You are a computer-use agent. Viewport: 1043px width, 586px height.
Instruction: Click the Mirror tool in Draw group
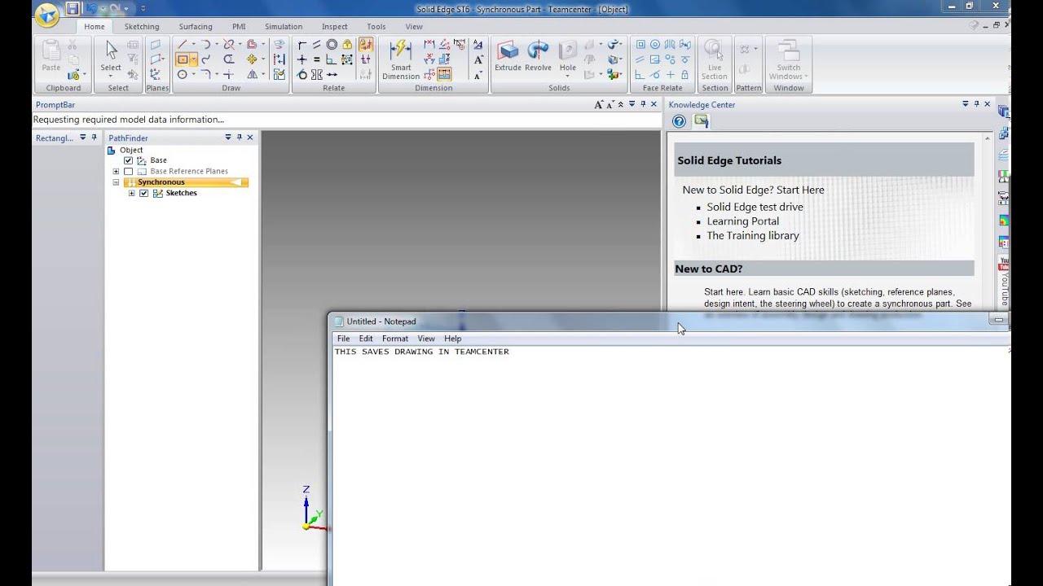coord(252,74)
